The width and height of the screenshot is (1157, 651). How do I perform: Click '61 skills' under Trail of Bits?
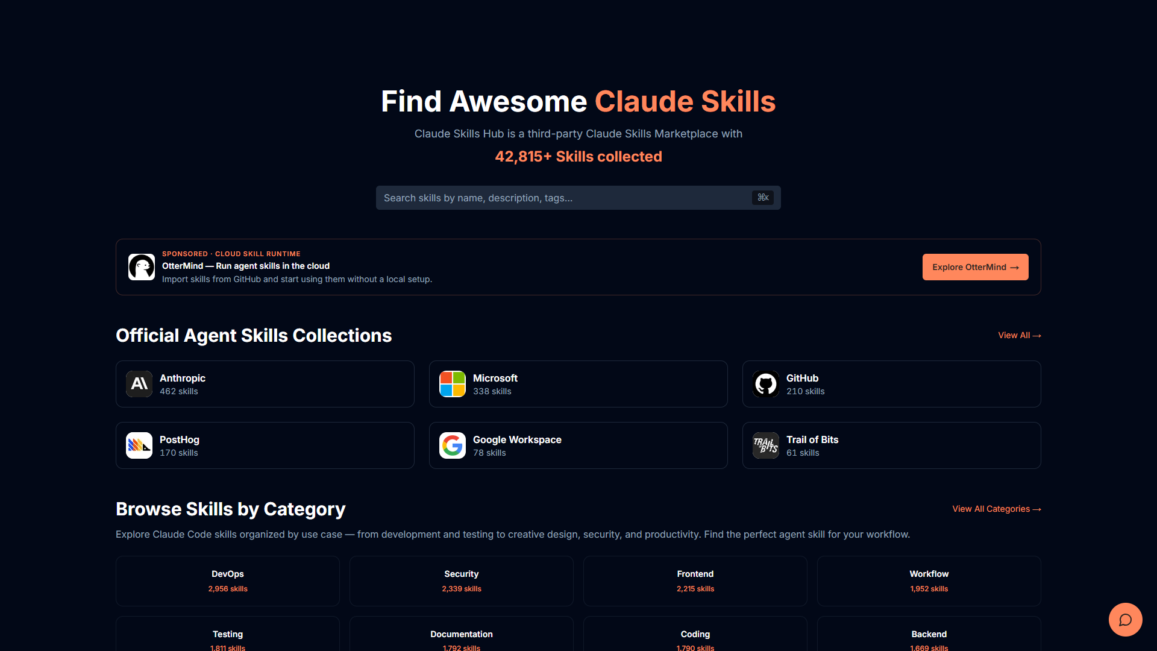[803, 453]
